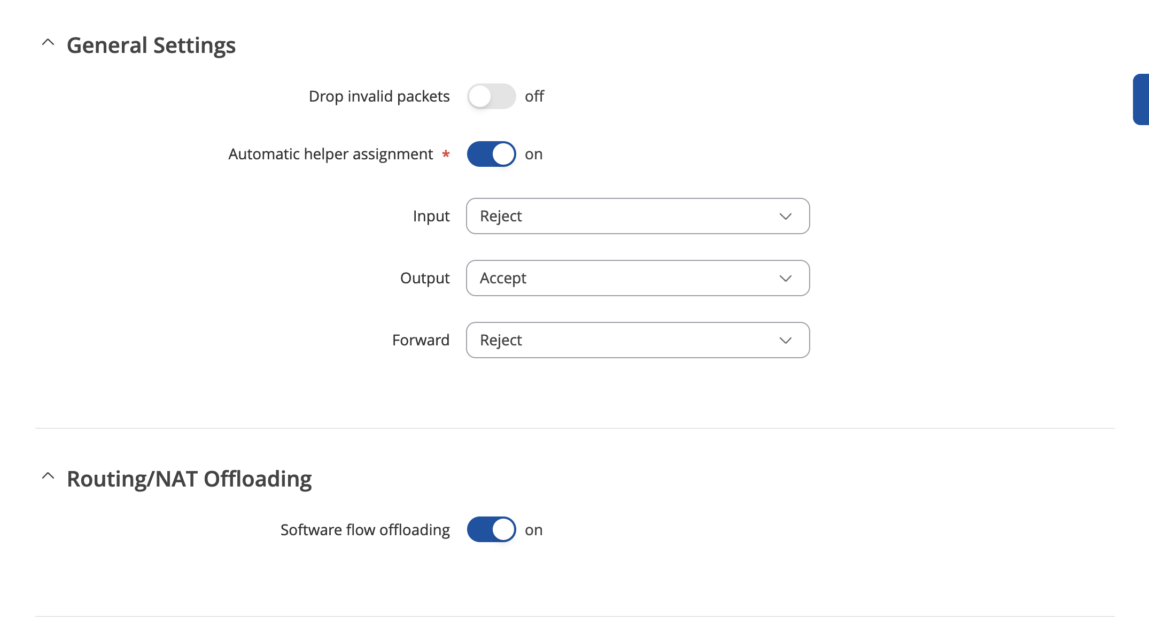Click the Input dropdown arrow icon
Image resolution: width=1149 pixels, height=617 pixels.
785,217
